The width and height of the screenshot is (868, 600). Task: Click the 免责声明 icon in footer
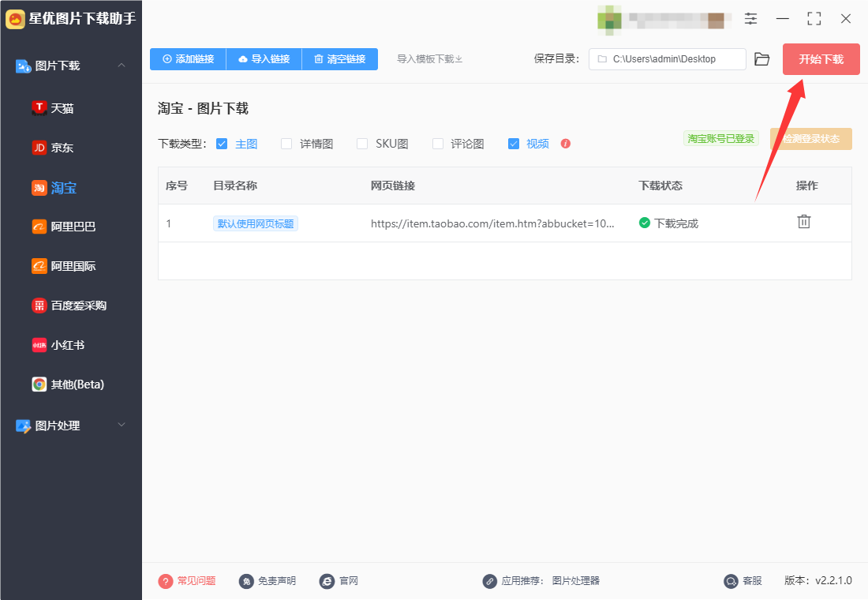click(x=246, y=580)
